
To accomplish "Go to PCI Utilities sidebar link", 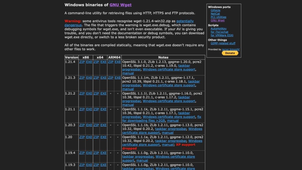I will (x=218, y=17).
